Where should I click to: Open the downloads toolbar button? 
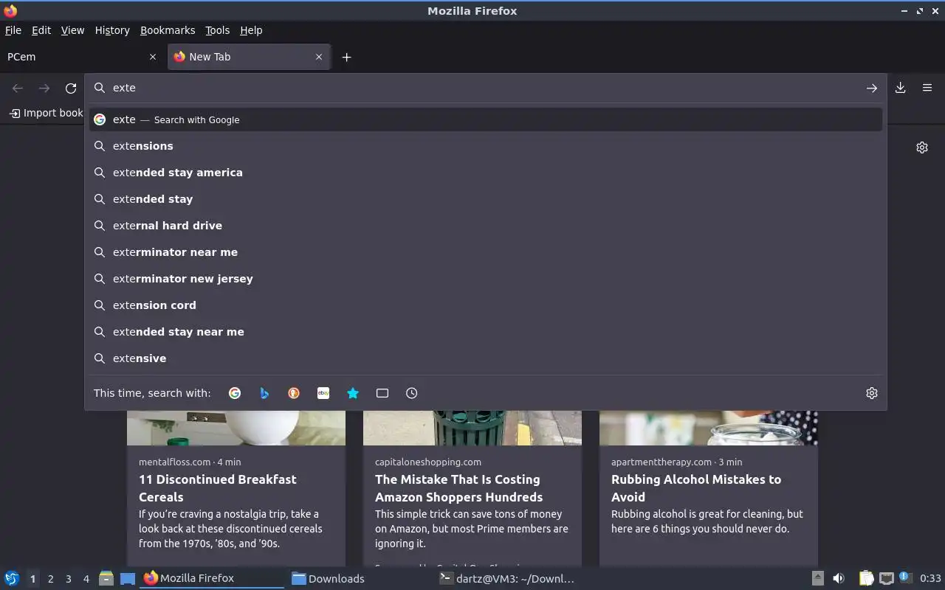[901, 88]
